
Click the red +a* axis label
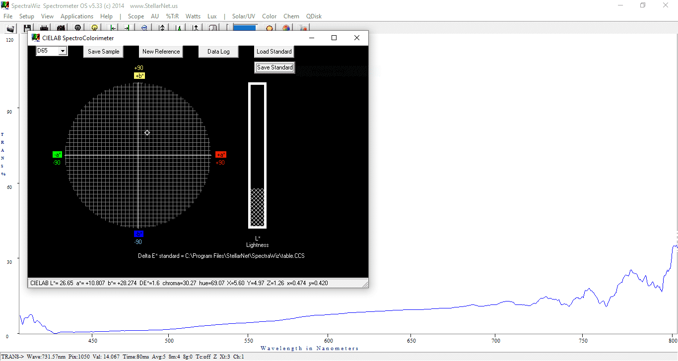(221, 155)
